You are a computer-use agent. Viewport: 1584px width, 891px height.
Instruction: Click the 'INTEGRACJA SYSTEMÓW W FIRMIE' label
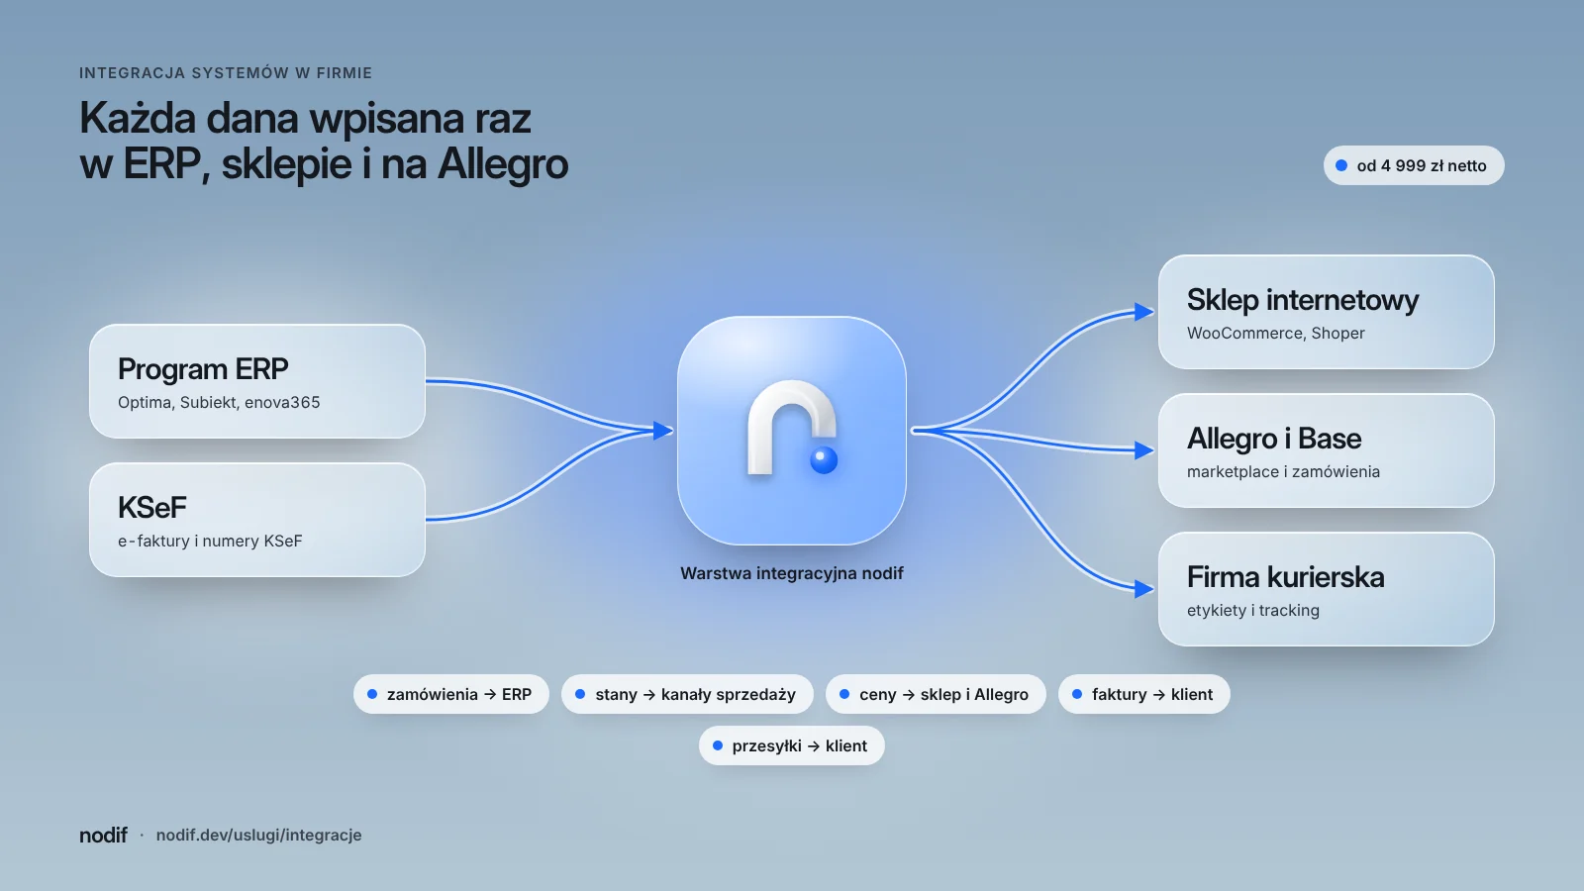coord(226,73)
